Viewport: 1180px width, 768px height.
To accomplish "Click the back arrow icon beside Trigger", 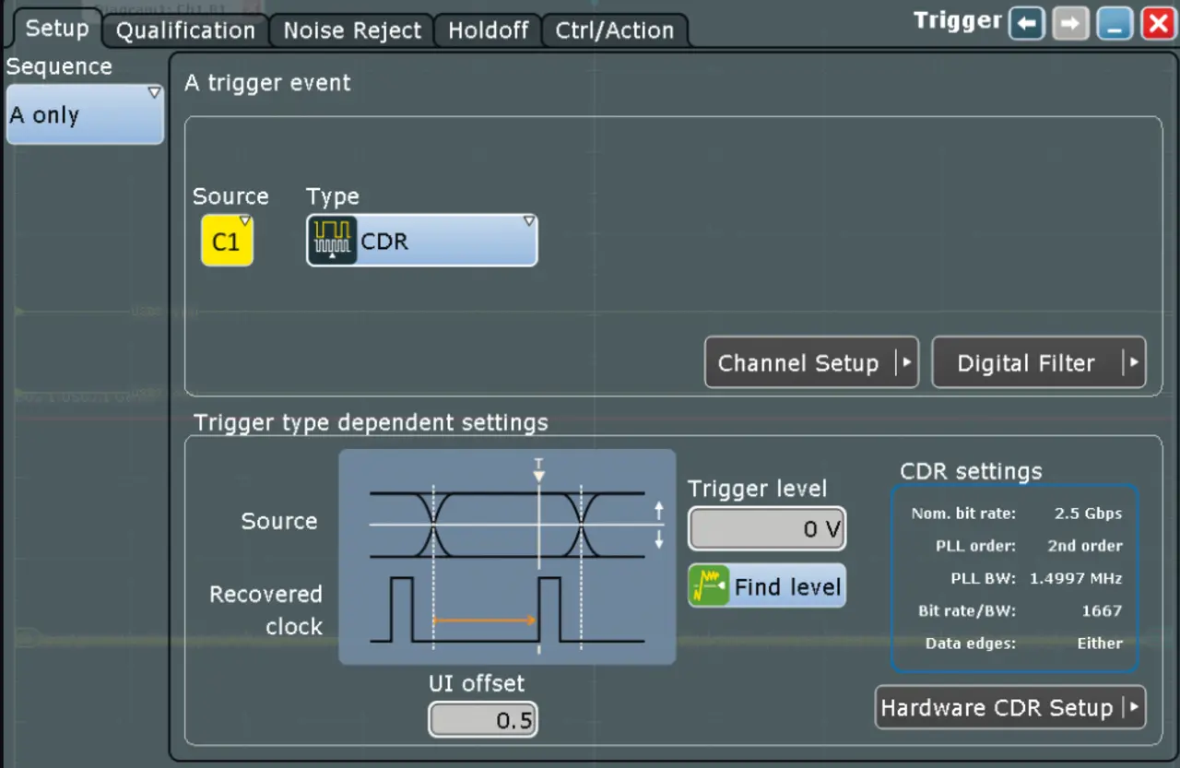I will point(1027,24).
